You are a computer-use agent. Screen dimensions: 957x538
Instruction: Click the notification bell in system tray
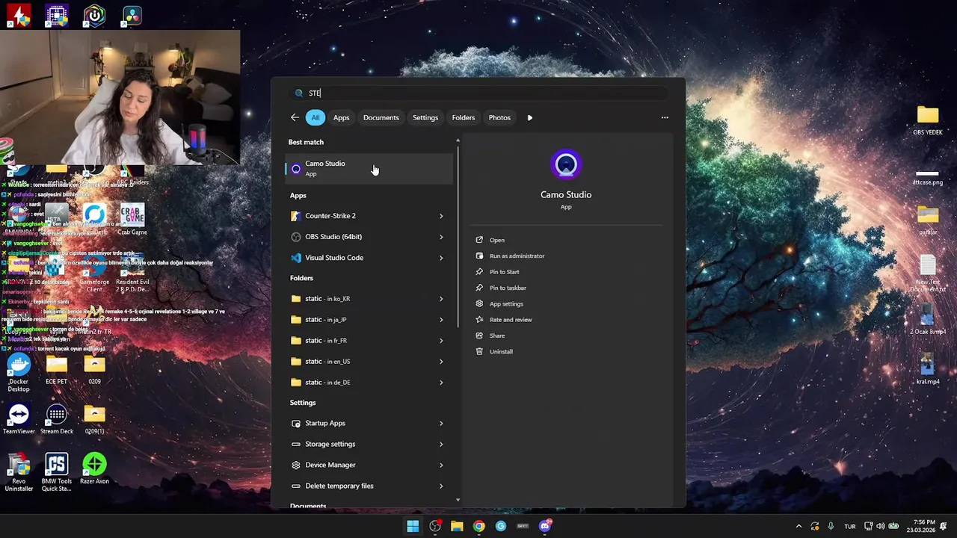(944, 526)
